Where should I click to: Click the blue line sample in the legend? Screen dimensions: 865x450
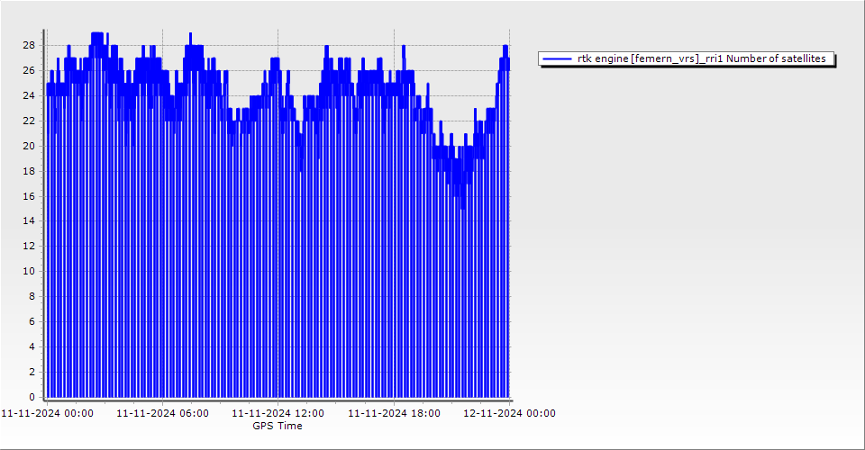click(x=558, y=58)
